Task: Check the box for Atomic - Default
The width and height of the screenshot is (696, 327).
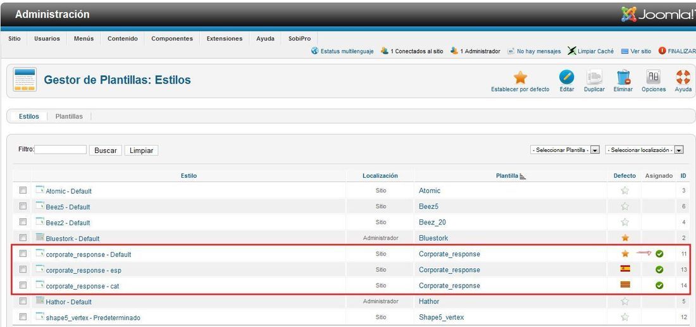Action: 23,190
